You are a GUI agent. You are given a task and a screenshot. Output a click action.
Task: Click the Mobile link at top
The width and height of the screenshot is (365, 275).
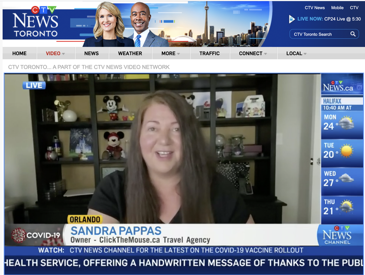(337, 8)
